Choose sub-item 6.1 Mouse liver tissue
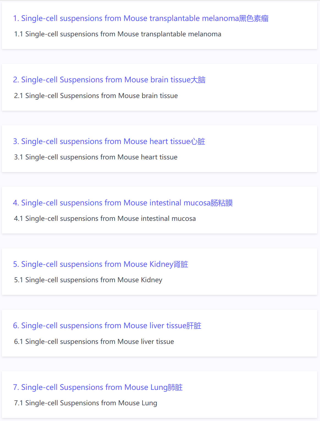The image size is (320, 421). (94, 341)
